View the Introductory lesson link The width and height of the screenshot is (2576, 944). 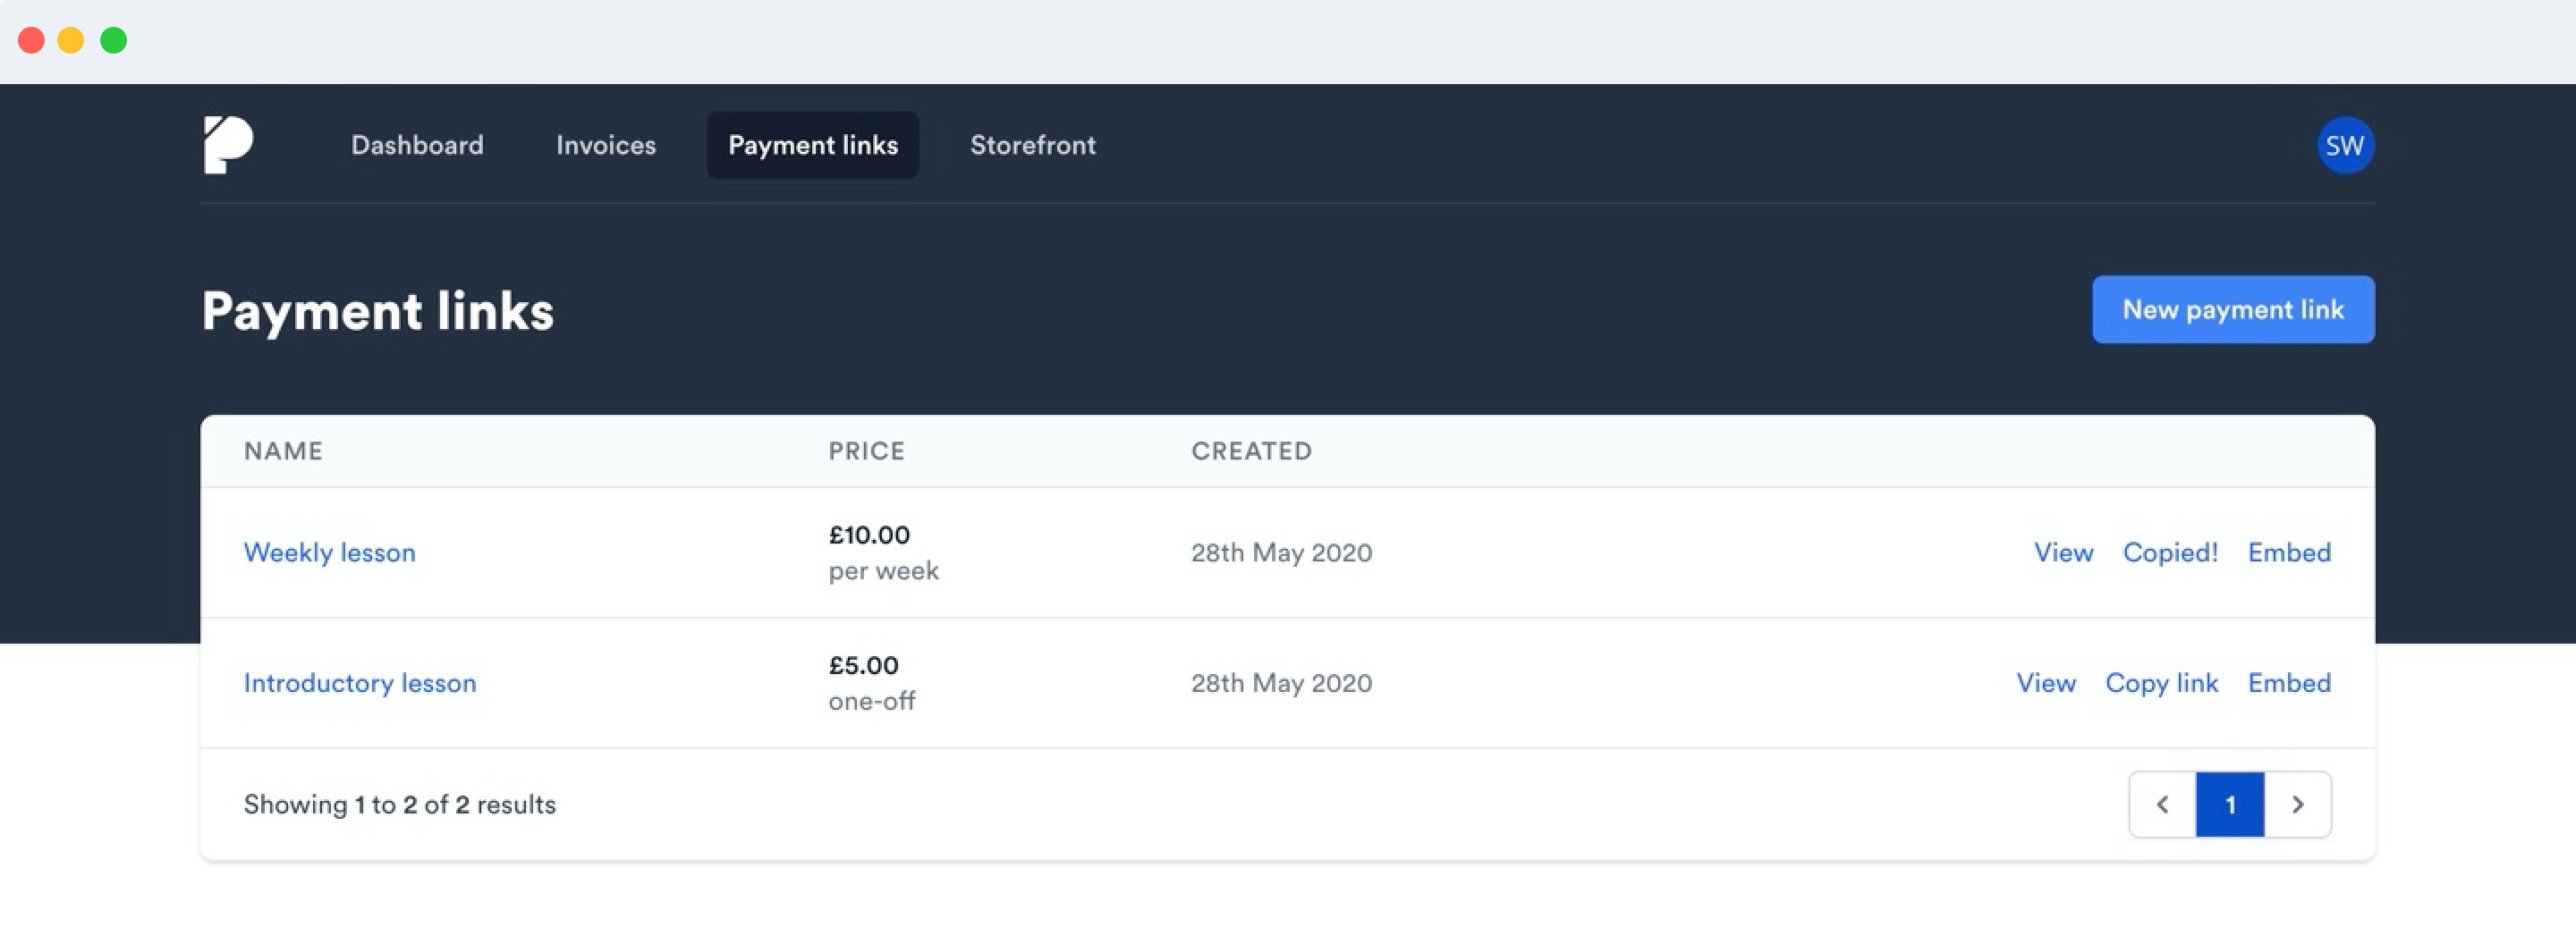coord(2046,683)
